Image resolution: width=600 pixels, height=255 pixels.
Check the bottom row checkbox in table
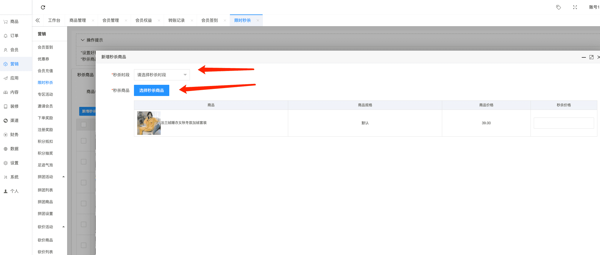pyautogui.click(x=84, y=245)
